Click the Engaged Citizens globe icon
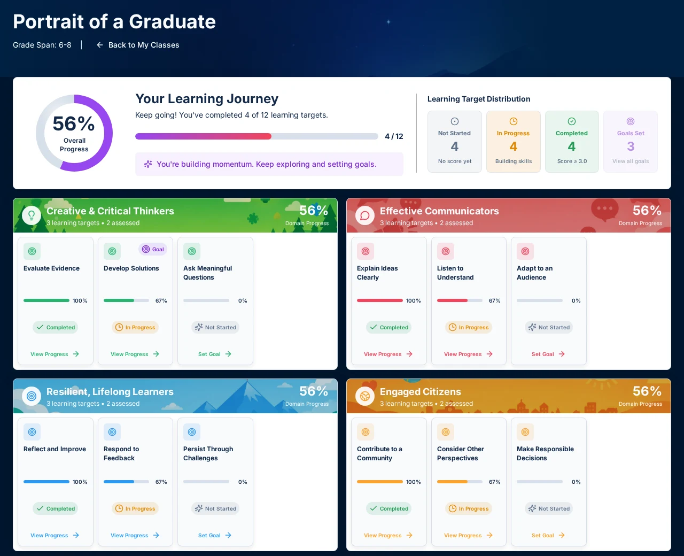Image resolution: width=684 pixels, height=556 pixels. point(365,396)
